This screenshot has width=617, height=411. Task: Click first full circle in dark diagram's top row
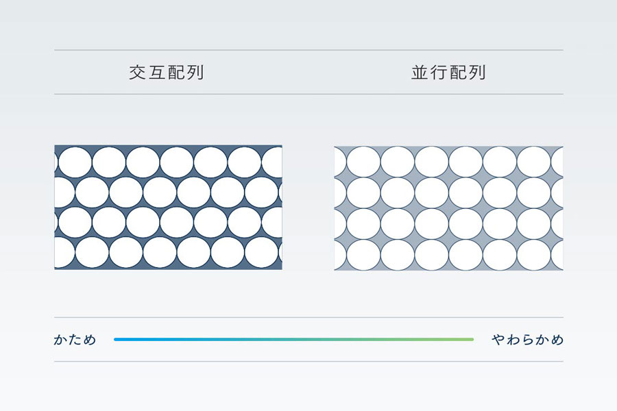click(x=75, y=162)
